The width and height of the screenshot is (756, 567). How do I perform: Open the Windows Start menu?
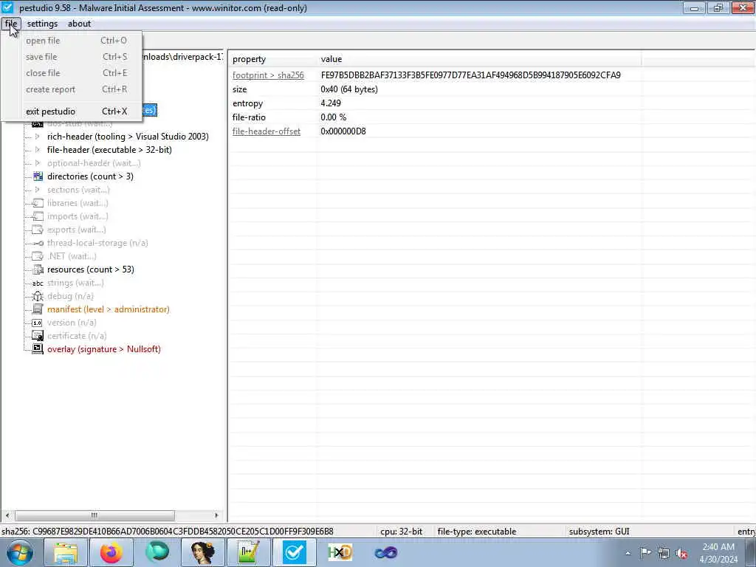coord(19,552)
